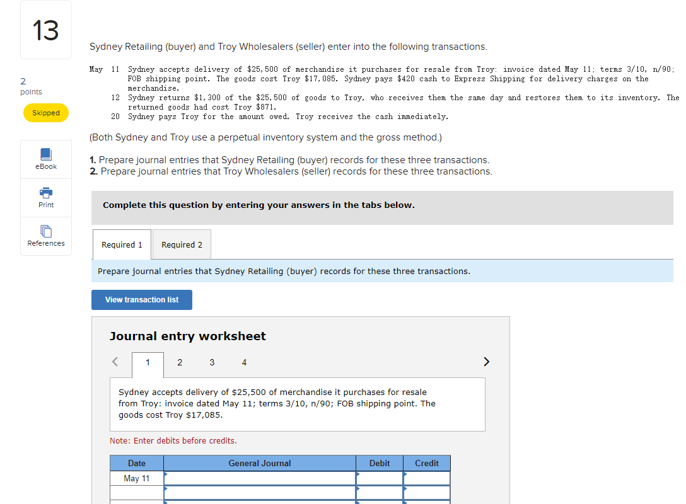Click the second row General Journal field
This screenshot has width=686, height=504.
[x=260, y=493]
